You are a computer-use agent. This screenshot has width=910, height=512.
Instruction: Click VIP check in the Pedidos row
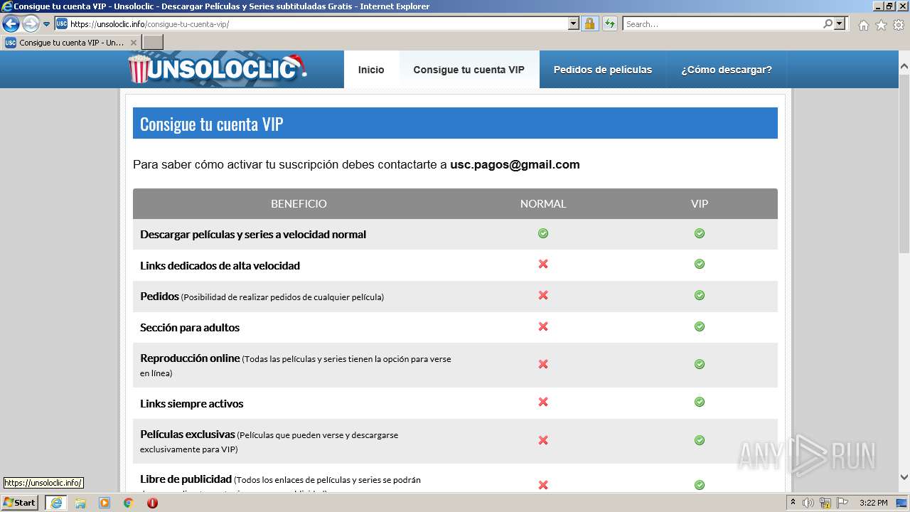click(x=700, y=295)
